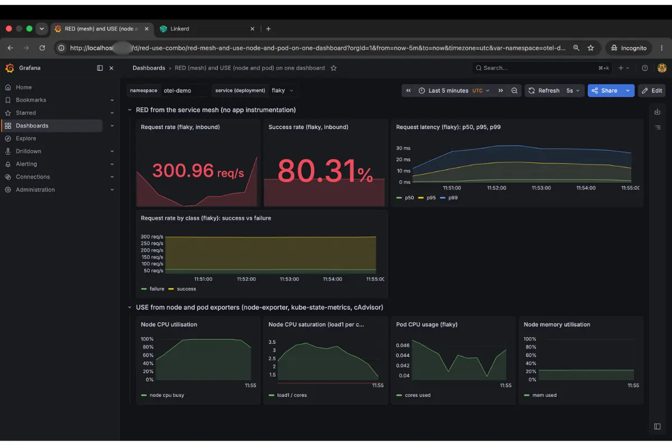Viewport: 672px width, 448px height.
Task: Open Alerting in the sidebar
Action: [26, 164]
